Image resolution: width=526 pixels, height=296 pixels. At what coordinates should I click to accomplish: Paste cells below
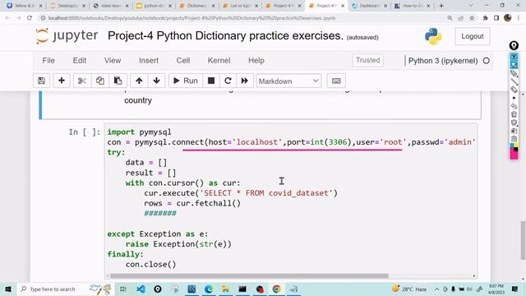[118, 81]
